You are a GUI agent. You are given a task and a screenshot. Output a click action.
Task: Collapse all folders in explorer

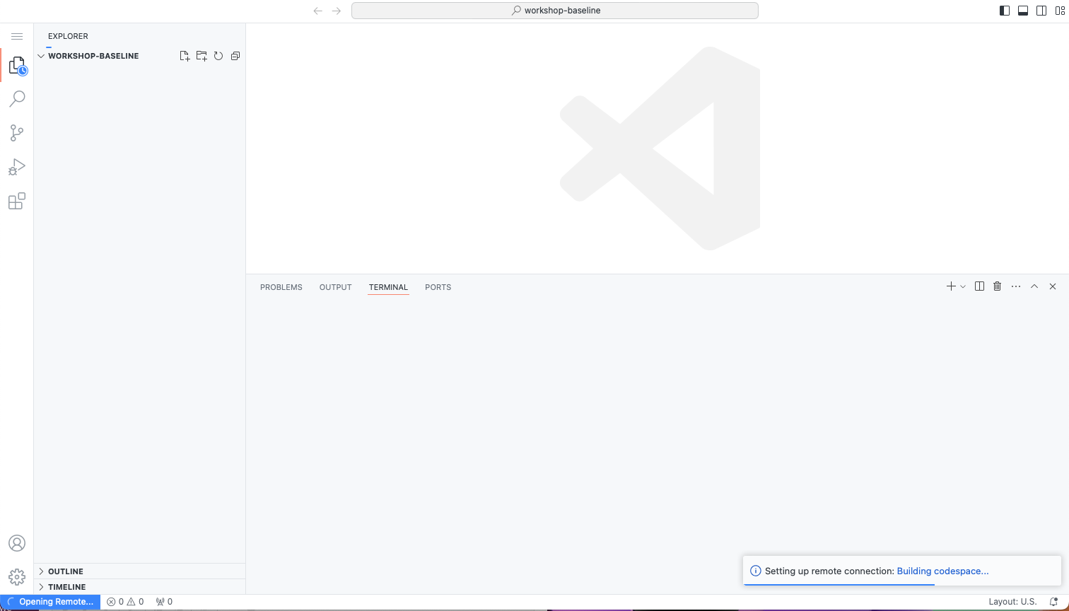235,56
